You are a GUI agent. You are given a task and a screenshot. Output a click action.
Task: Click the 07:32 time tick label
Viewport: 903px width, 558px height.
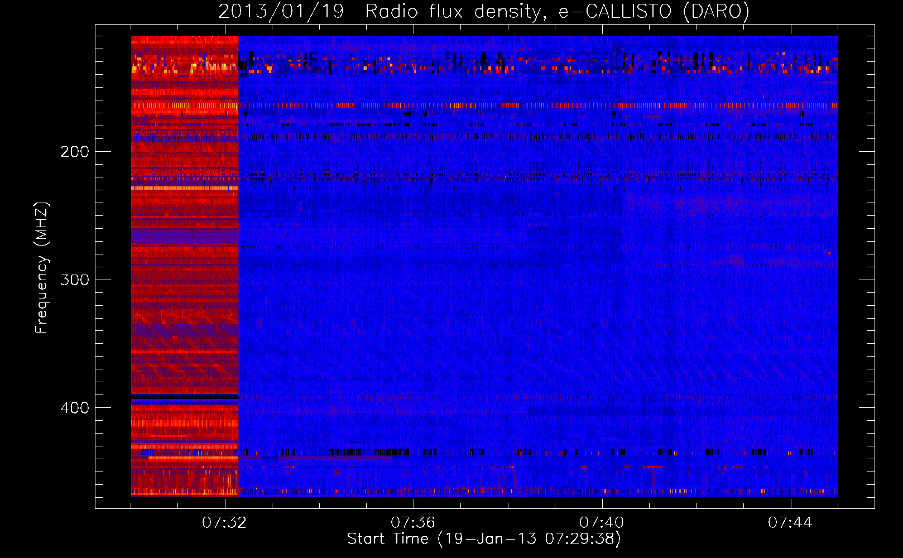pyautogui.click(x=224, y=522)
